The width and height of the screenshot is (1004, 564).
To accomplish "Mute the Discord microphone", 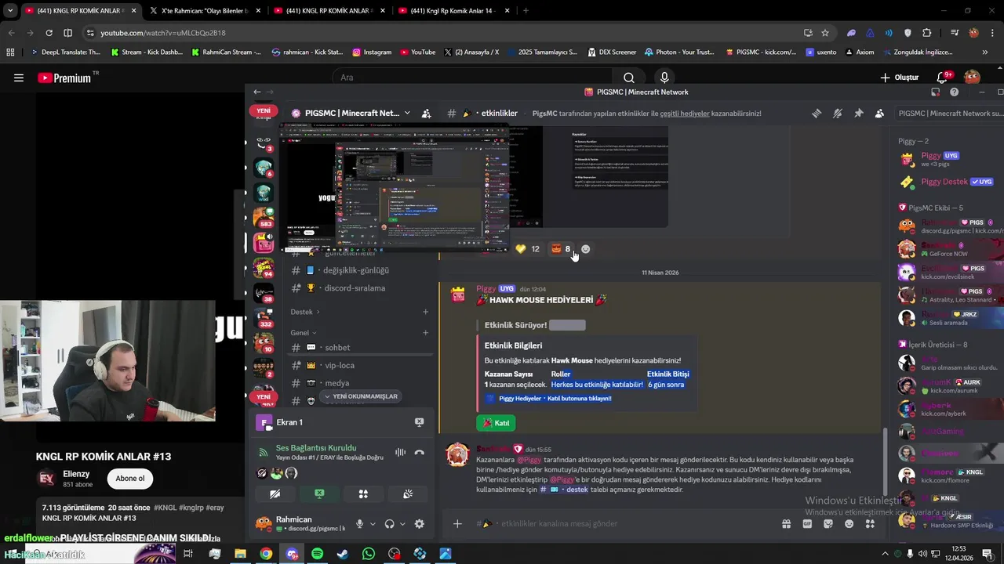I will click(x=359, y=524).
